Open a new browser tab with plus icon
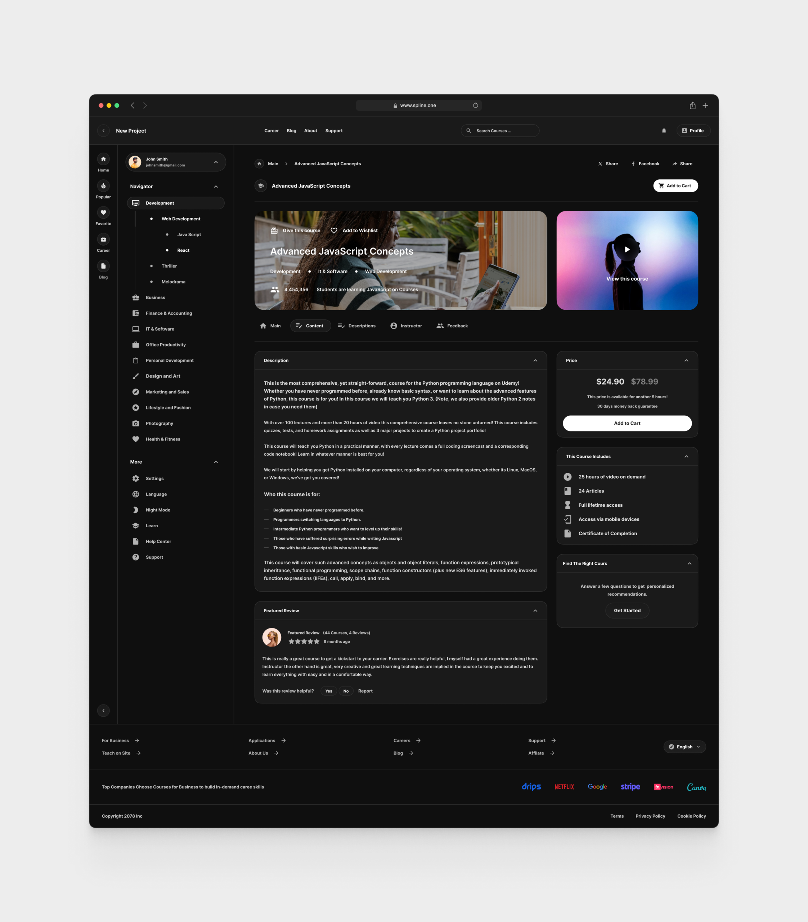 click(x=705, y=106)
